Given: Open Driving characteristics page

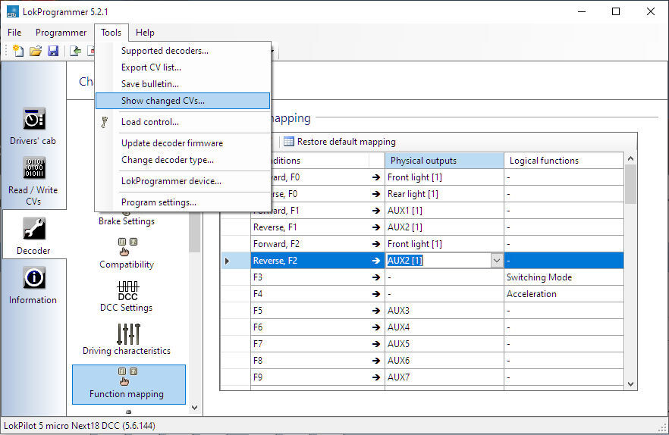Looking at the screenshot, I should click(127, 340).
